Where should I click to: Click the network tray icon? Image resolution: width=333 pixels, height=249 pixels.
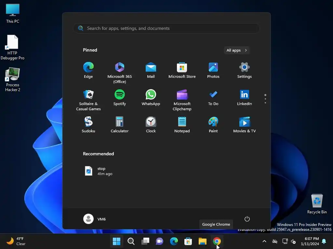click(285, 241)
